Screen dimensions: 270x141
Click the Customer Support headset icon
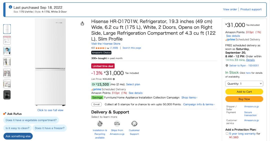click(x=134, y=124)
